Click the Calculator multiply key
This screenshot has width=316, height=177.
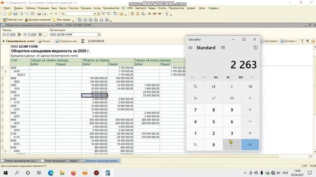click(250, 110)
